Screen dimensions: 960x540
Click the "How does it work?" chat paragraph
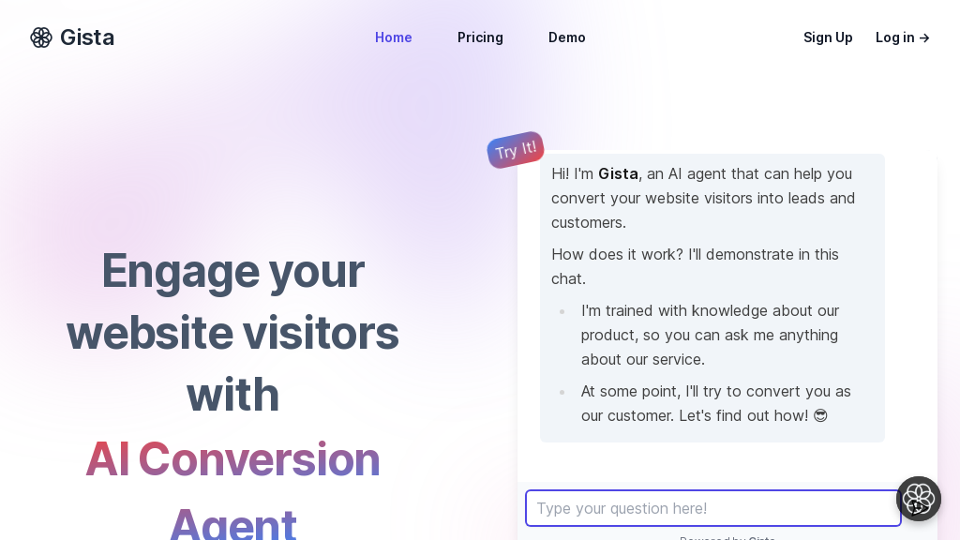pyautogui.click(x=695, y=266)
